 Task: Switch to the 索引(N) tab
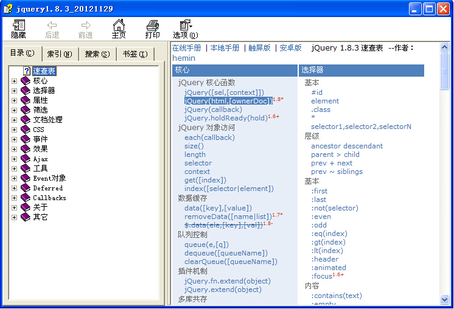click(60, 54)
